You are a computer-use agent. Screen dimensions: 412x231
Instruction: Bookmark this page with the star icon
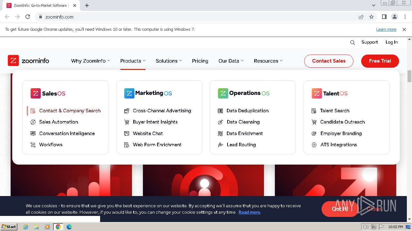[371, 17]
